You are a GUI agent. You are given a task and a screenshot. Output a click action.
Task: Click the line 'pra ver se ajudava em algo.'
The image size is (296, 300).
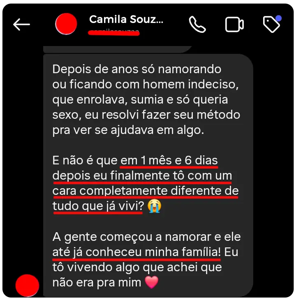click(128, 130)
